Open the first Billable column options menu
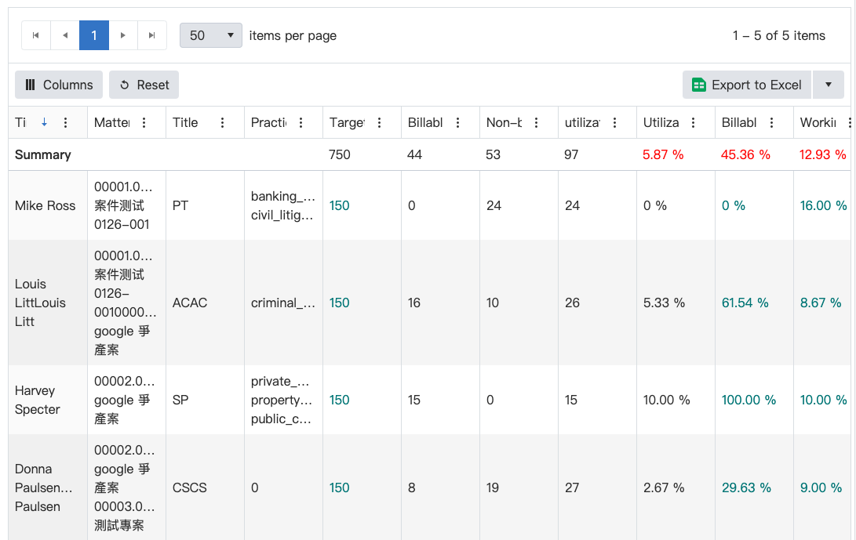856x540 pixels. tap(458, 122)
